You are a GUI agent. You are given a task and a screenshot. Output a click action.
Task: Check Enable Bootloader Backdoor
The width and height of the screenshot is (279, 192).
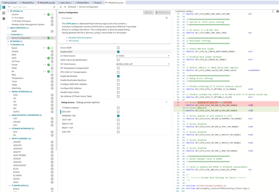[x=118, y=80]
